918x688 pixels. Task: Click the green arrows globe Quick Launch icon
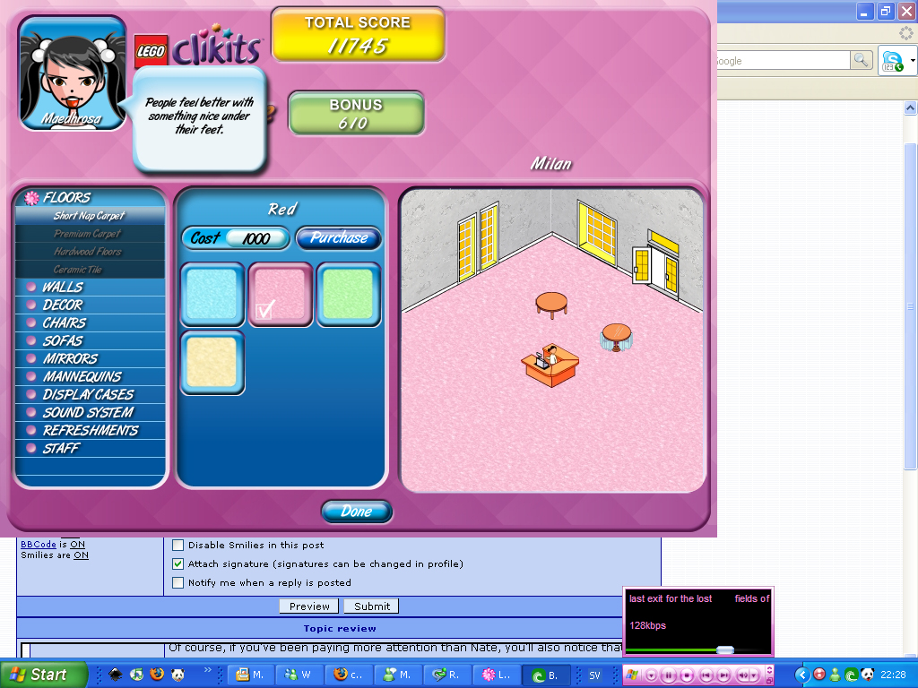[136, 675]
